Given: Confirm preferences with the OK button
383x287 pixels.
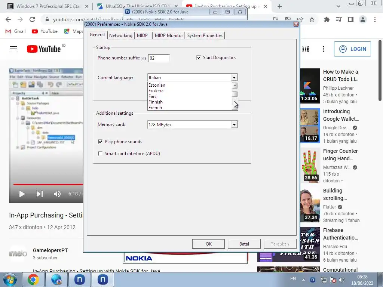Looking at the screenshot, I should coord(209,244).
